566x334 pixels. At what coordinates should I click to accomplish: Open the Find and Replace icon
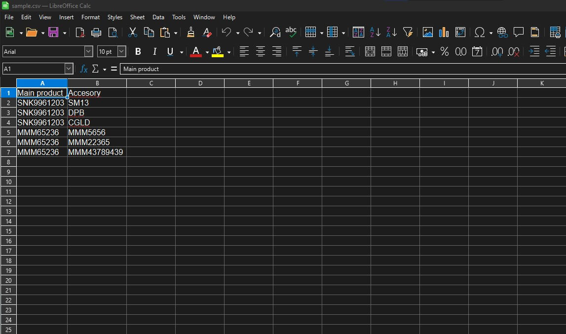(275, 33)
